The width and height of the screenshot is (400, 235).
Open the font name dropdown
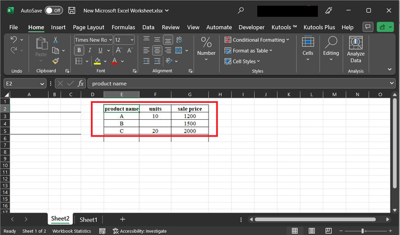110,40
